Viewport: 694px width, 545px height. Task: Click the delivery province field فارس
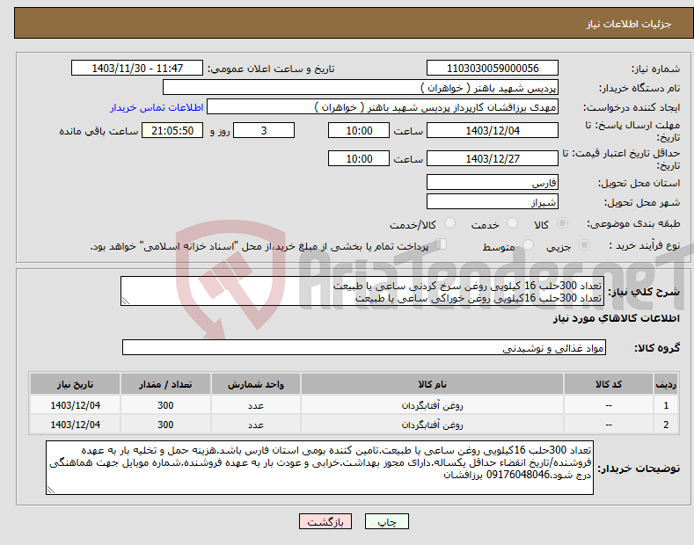pyautogui.click(x=493, y=182)
